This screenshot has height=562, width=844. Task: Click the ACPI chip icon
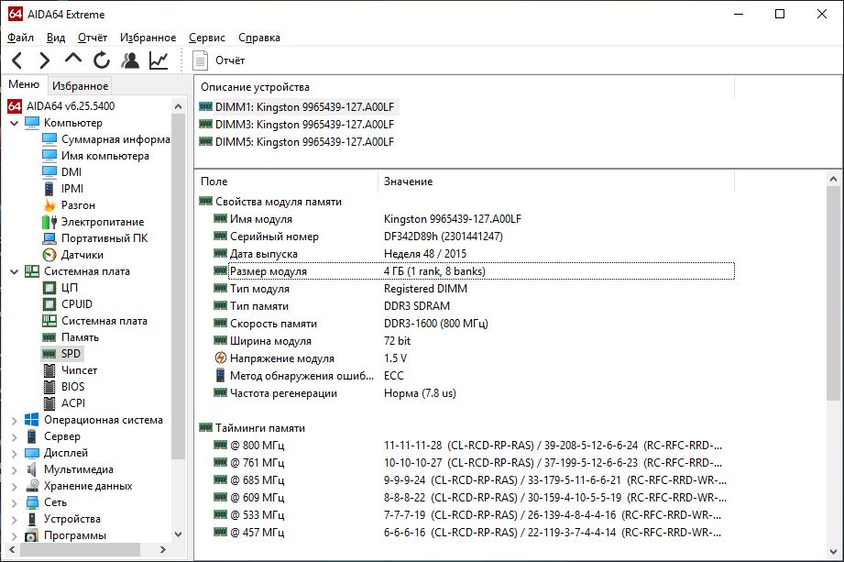coord(49,403)
